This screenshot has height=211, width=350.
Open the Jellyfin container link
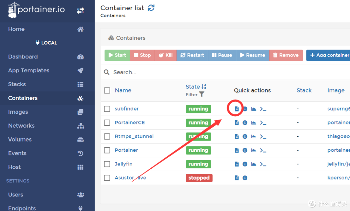coord(123,164)
